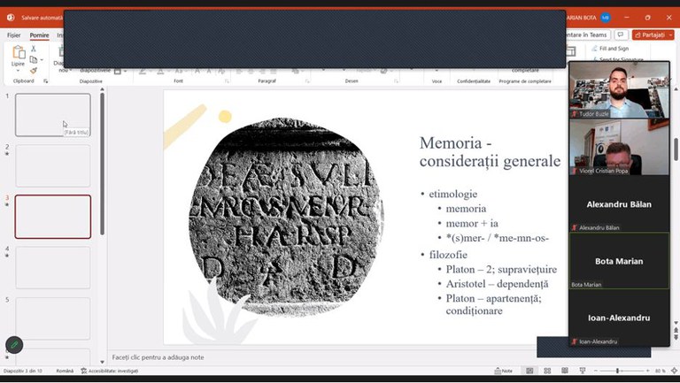The width and height of the screenshot is (680, 383).
Task: Switch to Normal view in status bar
Action: click(530, 371)
